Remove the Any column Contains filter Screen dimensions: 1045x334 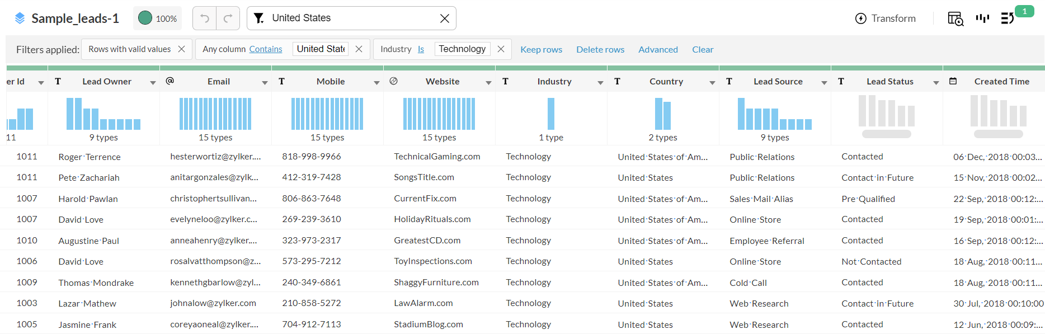point(359,49)
